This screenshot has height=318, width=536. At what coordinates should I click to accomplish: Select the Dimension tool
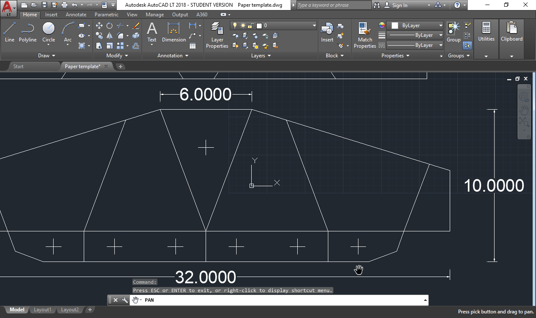click(x=174, y=33)
